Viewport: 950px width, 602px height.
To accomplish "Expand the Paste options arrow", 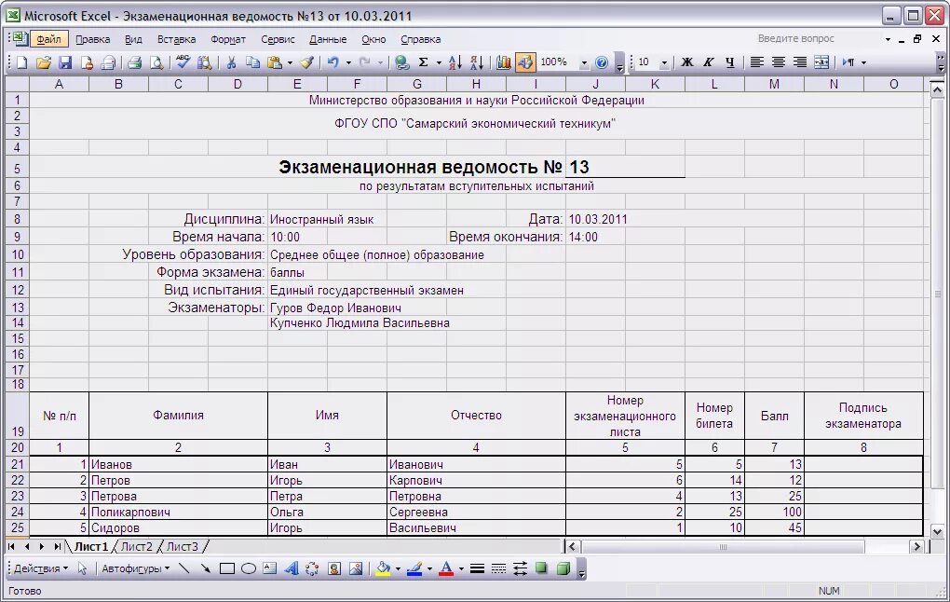I will pos(290,62).
